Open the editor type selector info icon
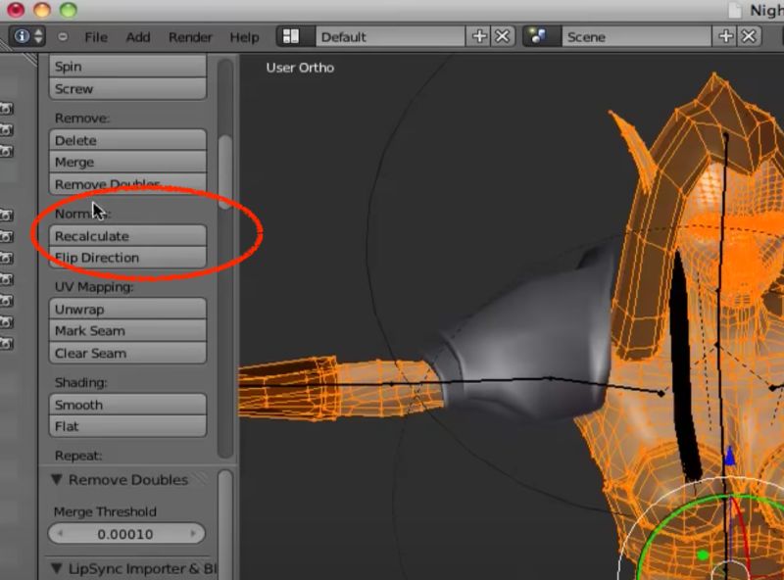Screen dimensions: 784x580 click(21, 36)
